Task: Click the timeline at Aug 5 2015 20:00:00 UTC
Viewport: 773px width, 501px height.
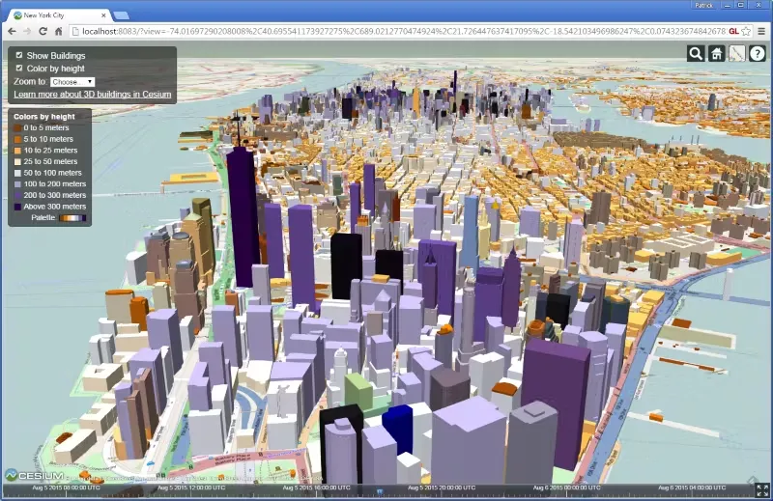Action: pyautogui.click(x=442, y=487)
